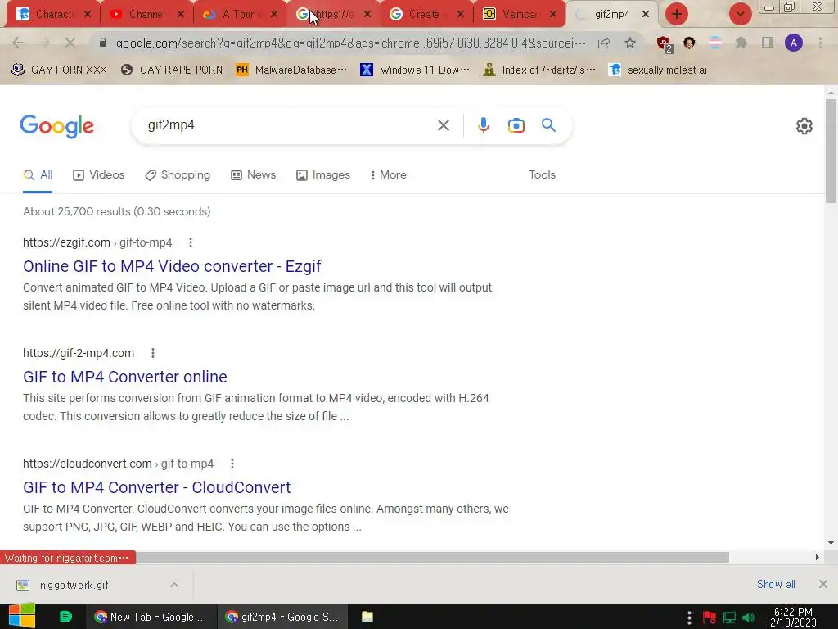Close the downloads bar with X
Viewport: 838px width, 629px height.
(x=823, y=584)
